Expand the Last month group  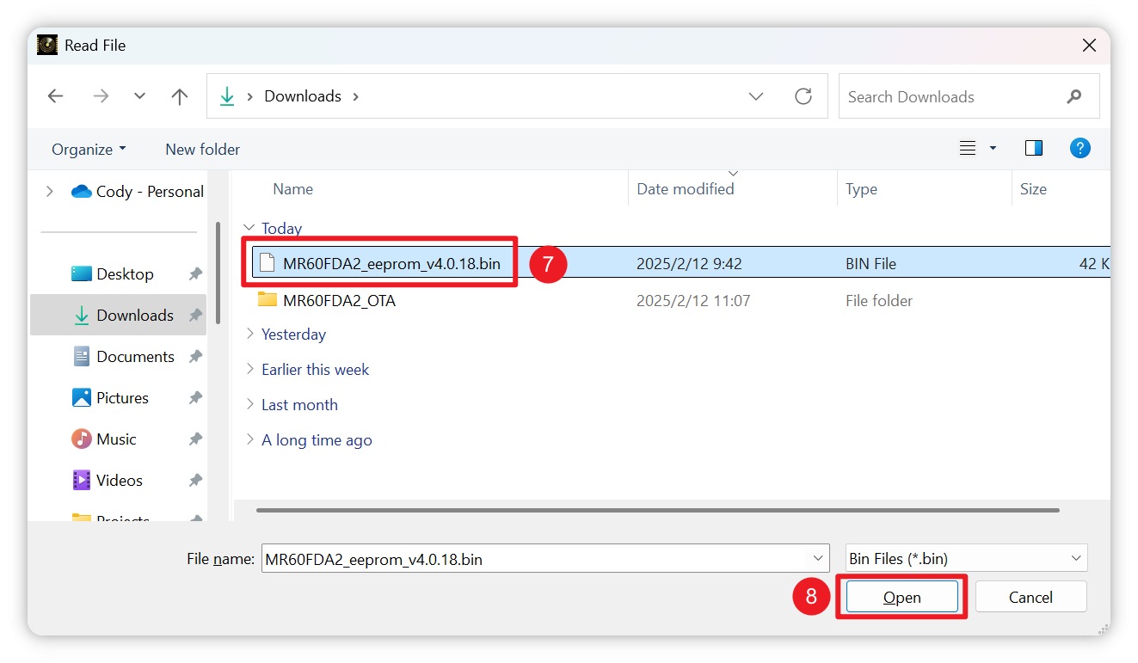click(x=249, y=404)
